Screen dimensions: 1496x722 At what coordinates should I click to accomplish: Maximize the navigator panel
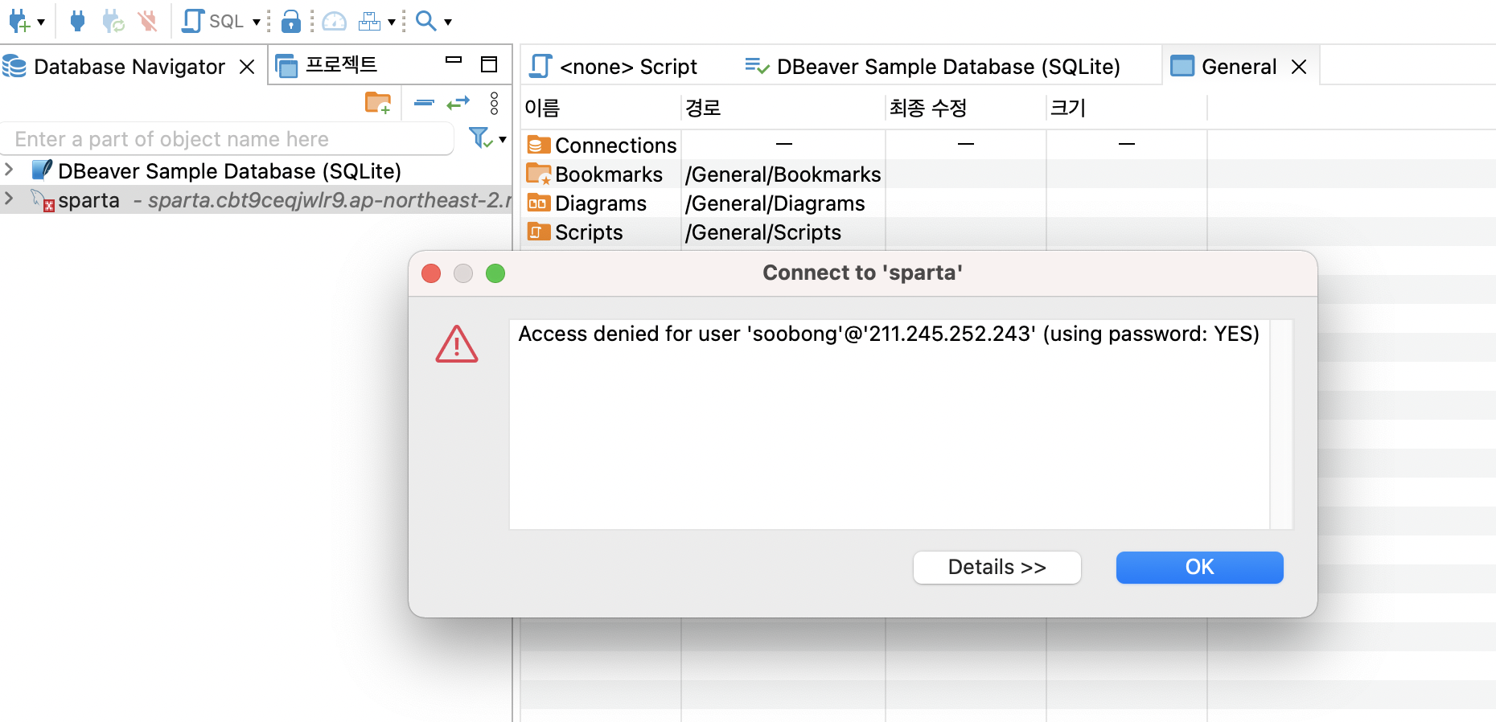pyautogui.click(x=489, y=64)
